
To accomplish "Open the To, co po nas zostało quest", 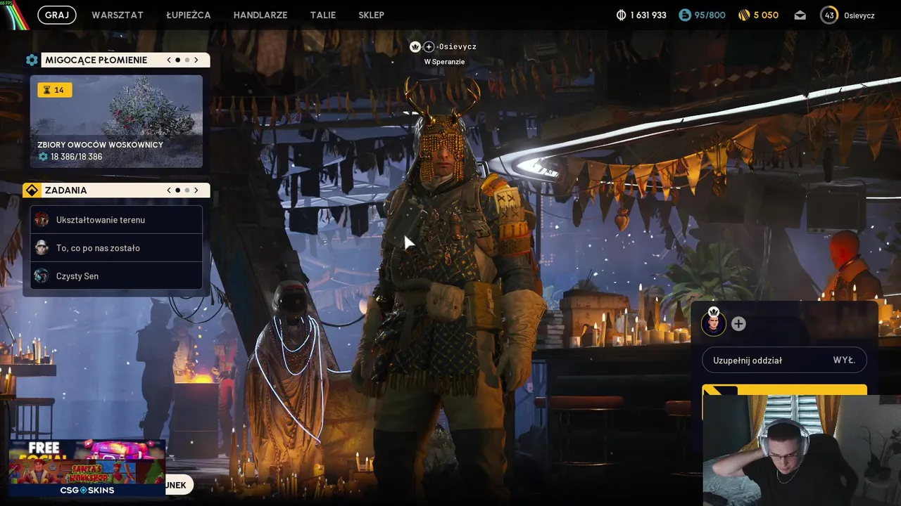I will (116, 248).
